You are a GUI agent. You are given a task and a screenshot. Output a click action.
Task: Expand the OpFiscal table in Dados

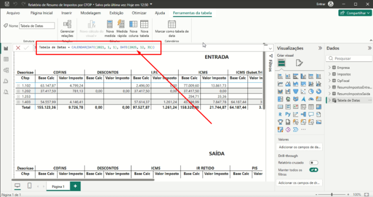330,80
